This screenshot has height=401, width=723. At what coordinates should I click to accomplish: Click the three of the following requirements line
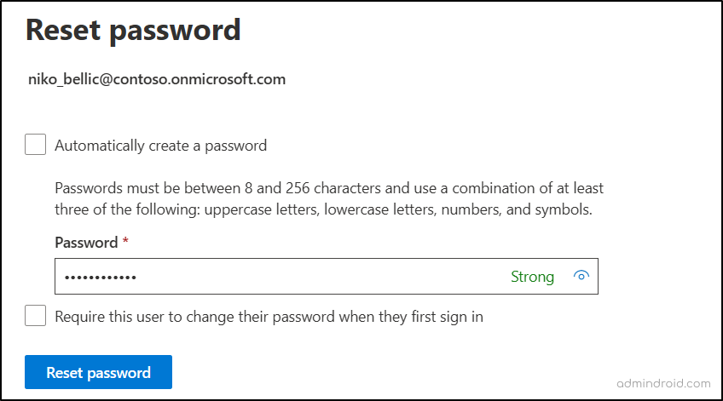coord(323,209)
